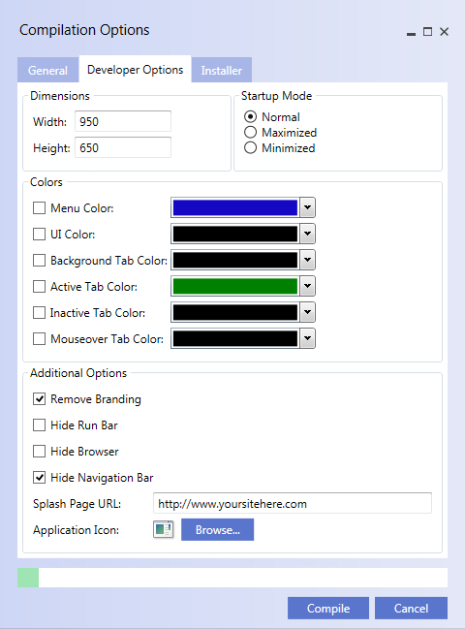Check the Hide Browser option
The height and width of the screenshot is (629, 465).
[39, 452]
